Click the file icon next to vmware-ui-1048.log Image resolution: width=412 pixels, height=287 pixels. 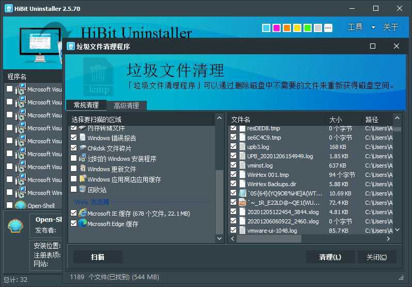pyautogui.click(x=242, y=230)
